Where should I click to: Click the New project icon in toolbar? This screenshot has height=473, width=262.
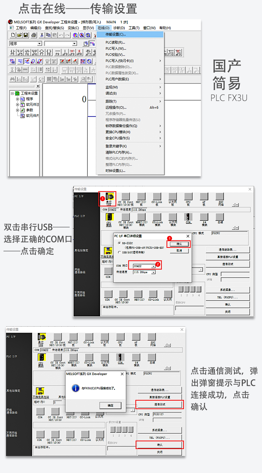(x=13, y=35)
